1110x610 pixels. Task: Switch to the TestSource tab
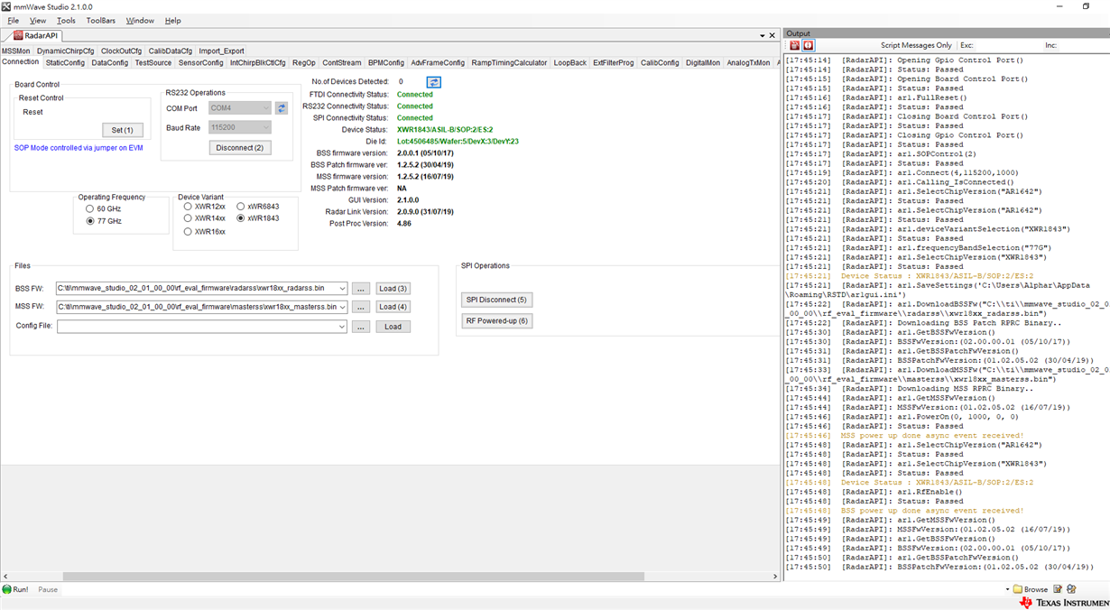[153, 63]
